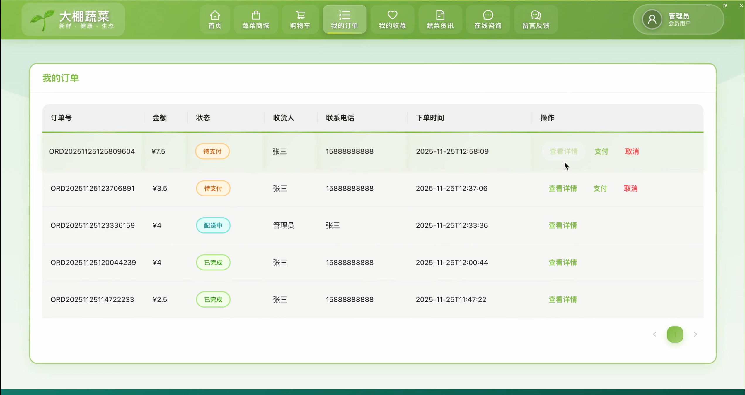745x395 pixels.
Task: Pay for the ¥7.5 pending order
Action: [601, 151]
